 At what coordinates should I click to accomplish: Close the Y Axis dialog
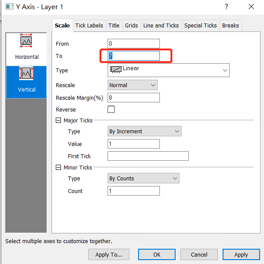[x=251, y=7]
